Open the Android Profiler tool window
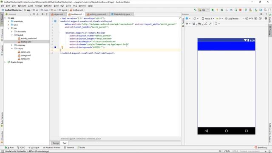 coord(51,147)
